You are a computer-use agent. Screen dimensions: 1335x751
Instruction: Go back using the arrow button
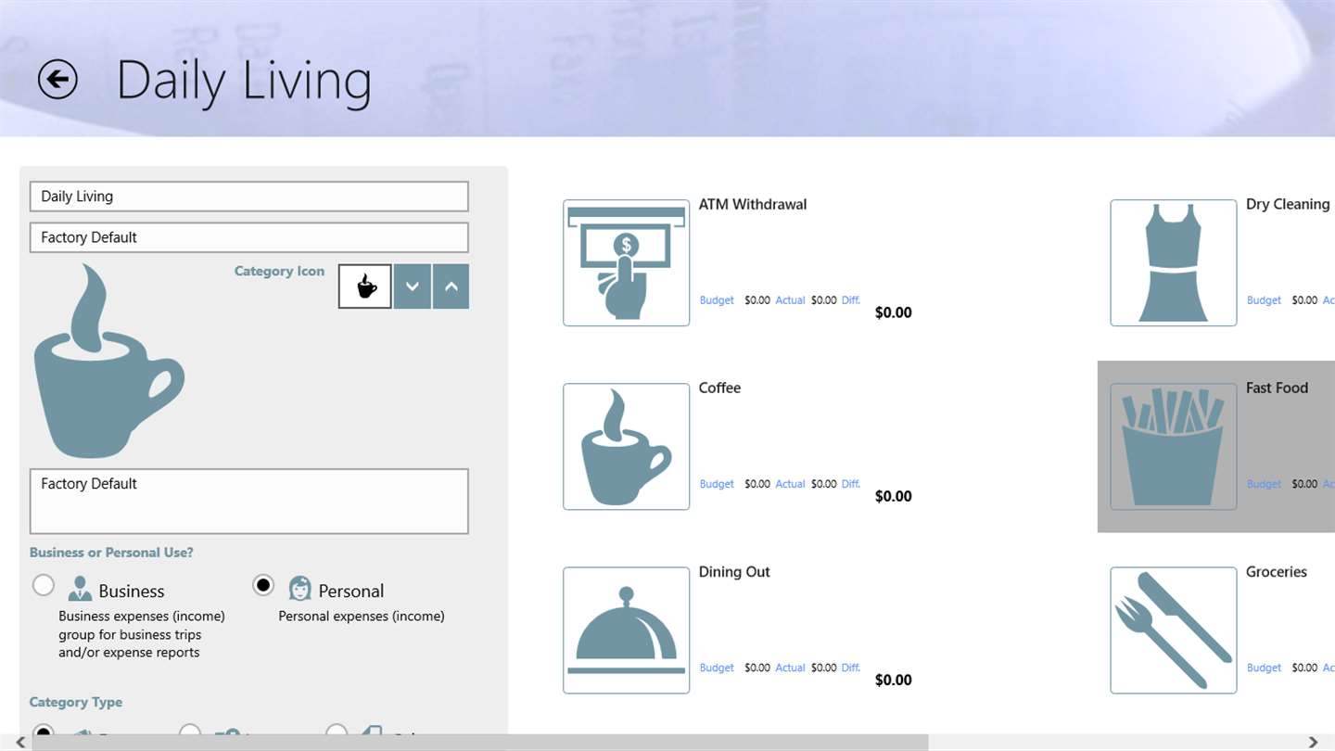coord(57,80)
